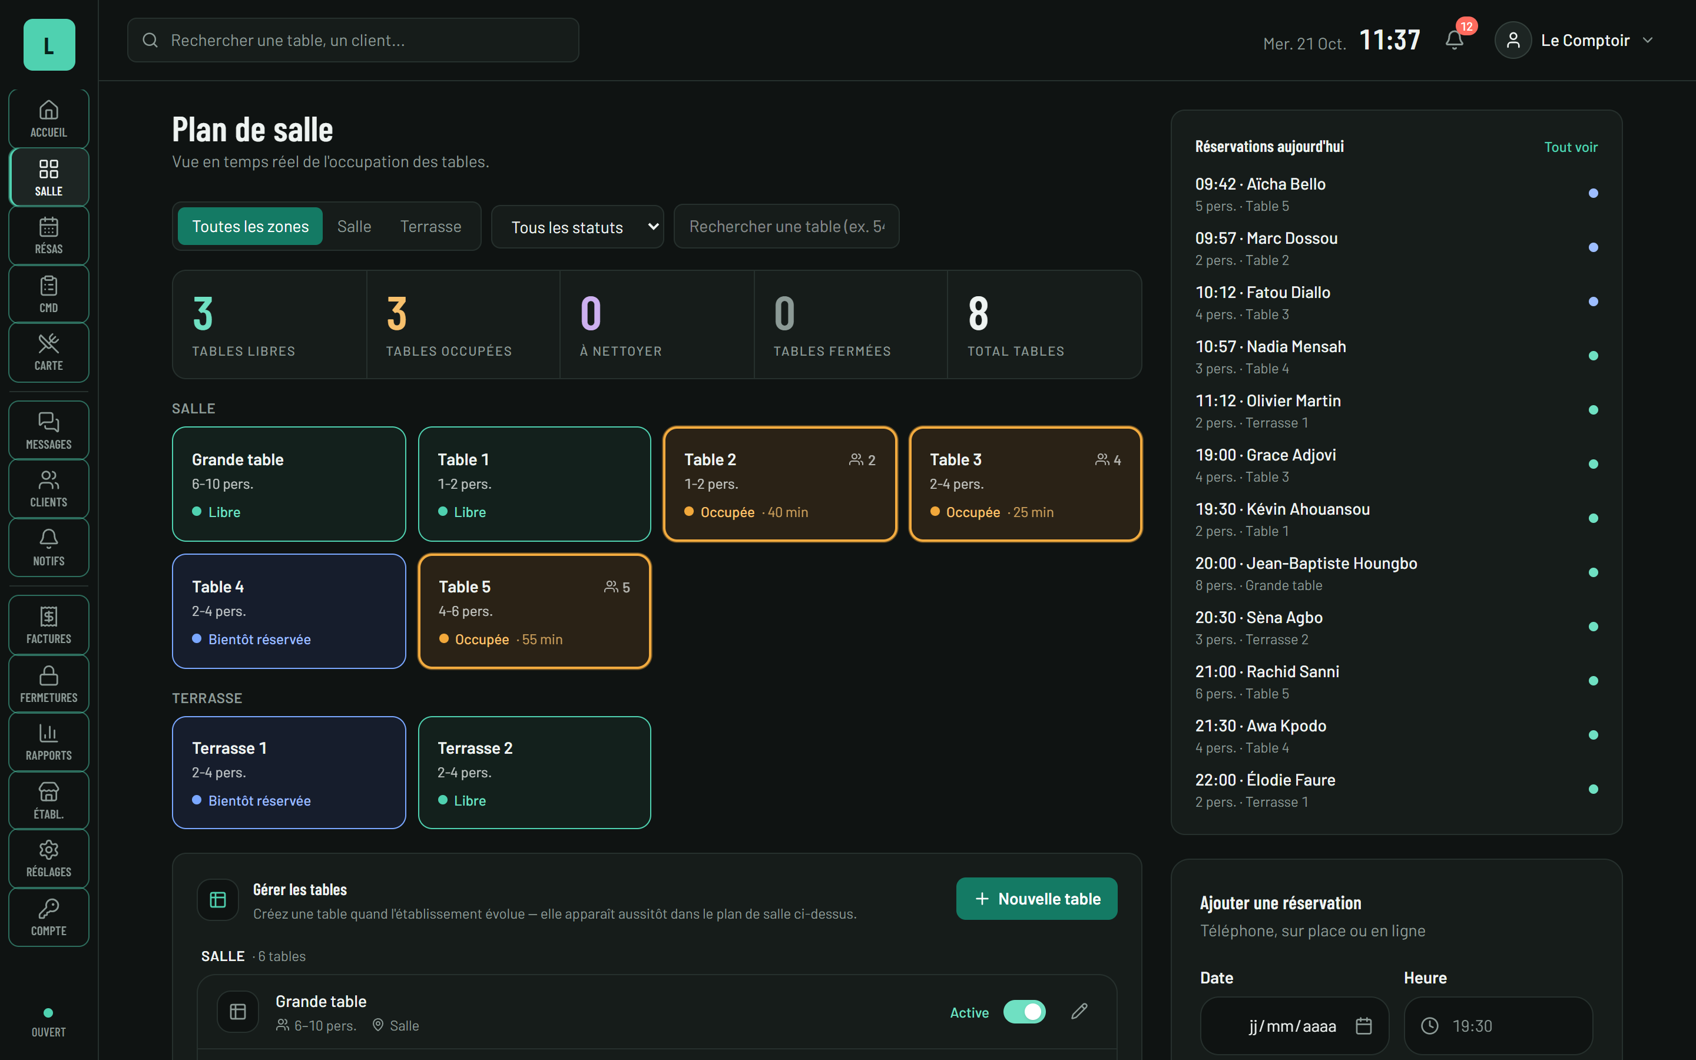Open the Factures invoice icon
The height and width of the screenshot is (1060, 1696).
tap(48, 617)
